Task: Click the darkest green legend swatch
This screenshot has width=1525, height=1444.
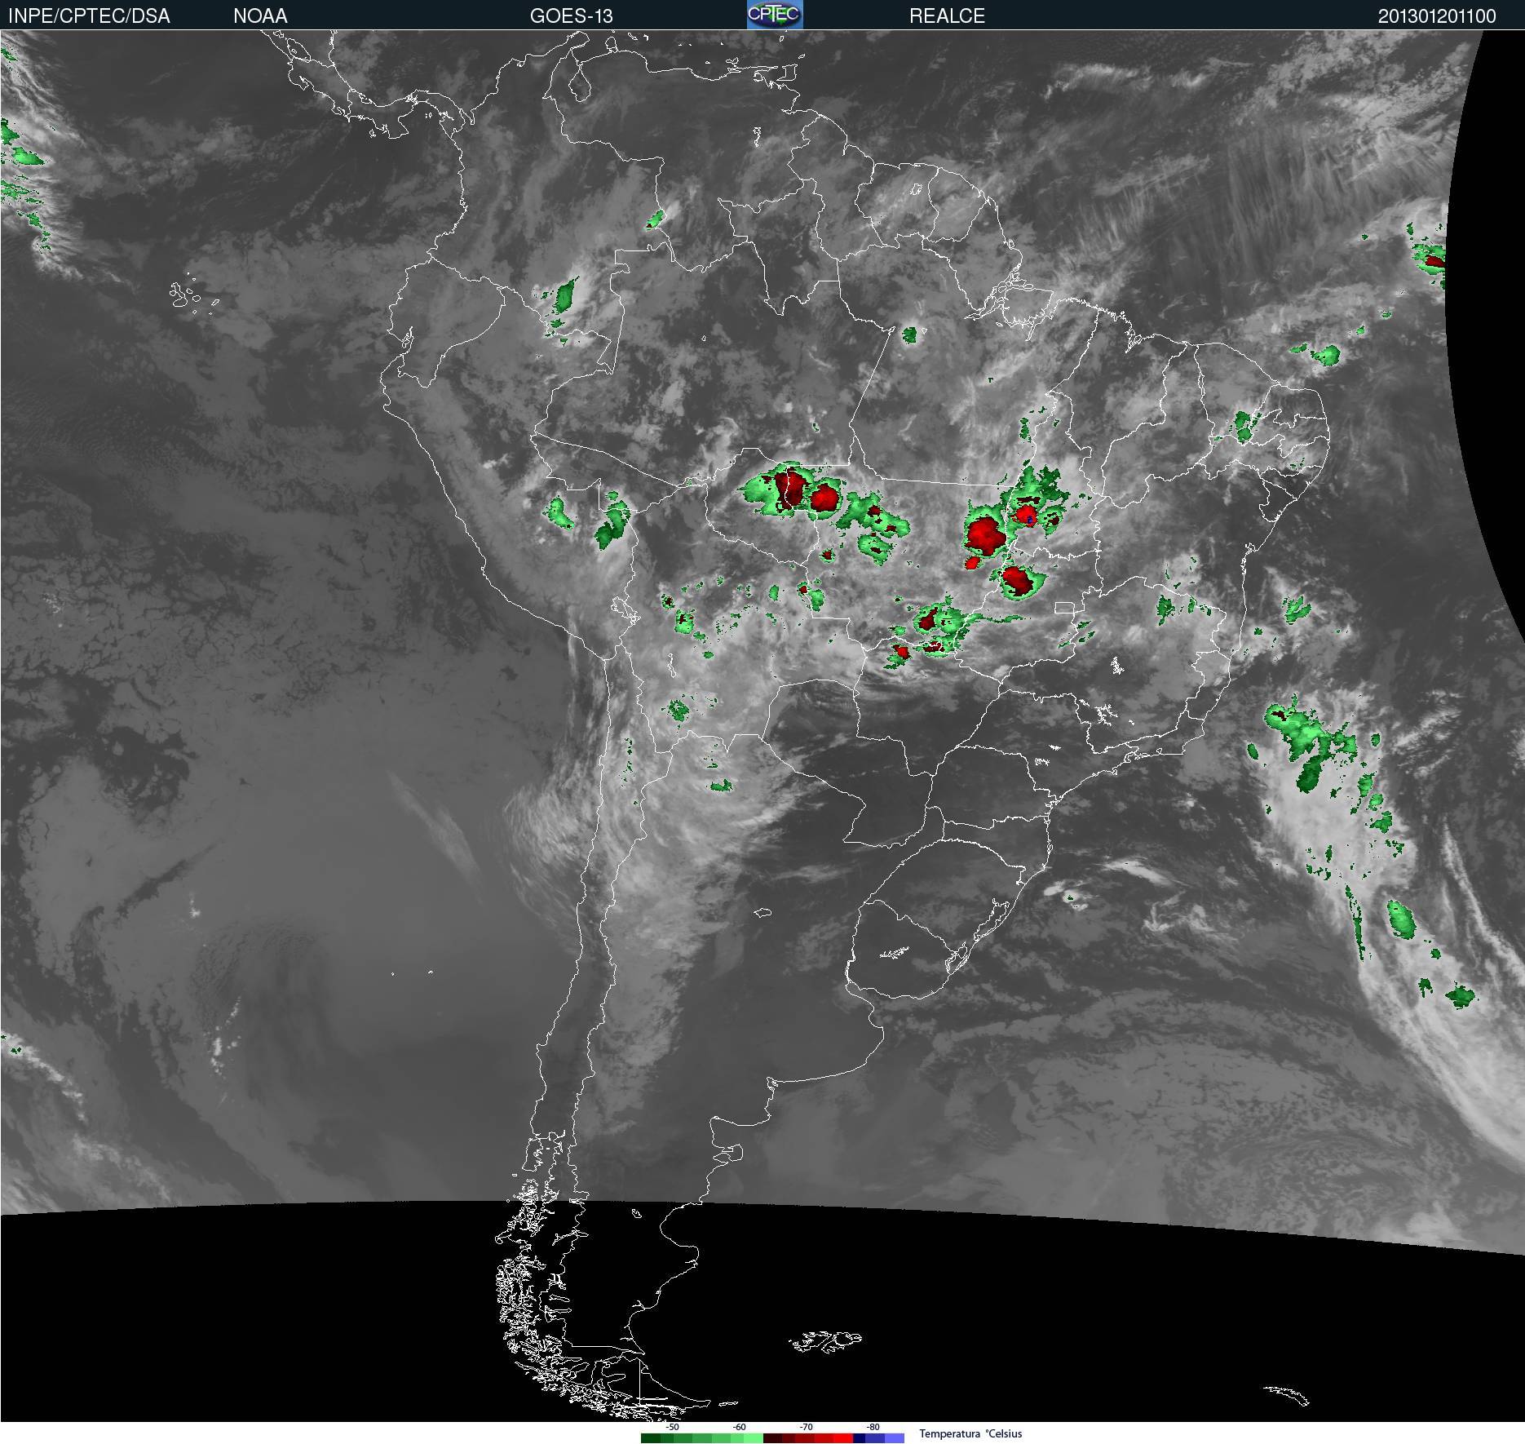Action: click(x=651, y=1438)
